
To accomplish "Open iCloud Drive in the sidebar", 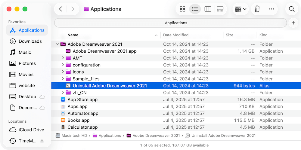I will [27, 130].
